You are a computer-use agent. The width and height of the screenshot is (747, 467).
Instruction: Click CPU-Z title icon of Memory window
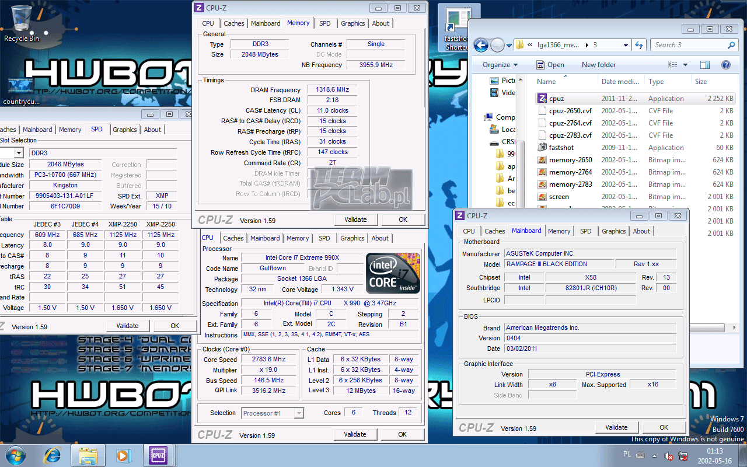point(200,8)
